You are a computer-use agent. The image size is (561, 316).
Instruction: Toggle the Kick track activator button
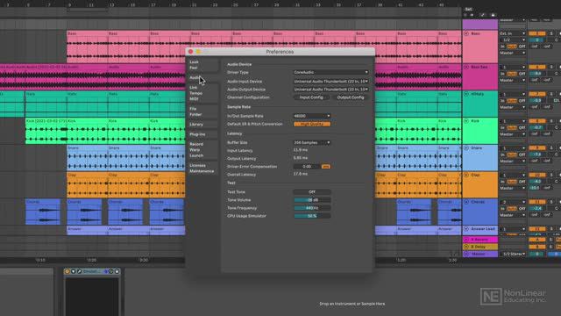click(x=537, y=121)
